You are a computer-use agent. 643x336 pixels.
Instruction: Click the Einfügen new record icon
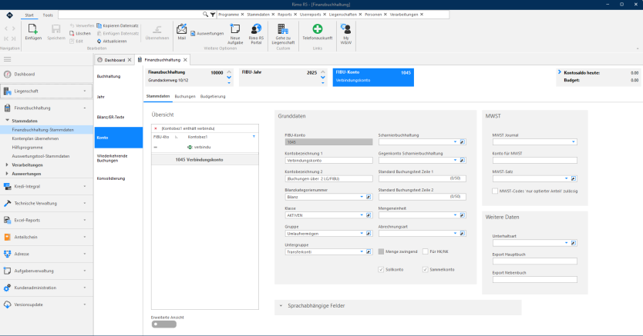pos(33,29)
